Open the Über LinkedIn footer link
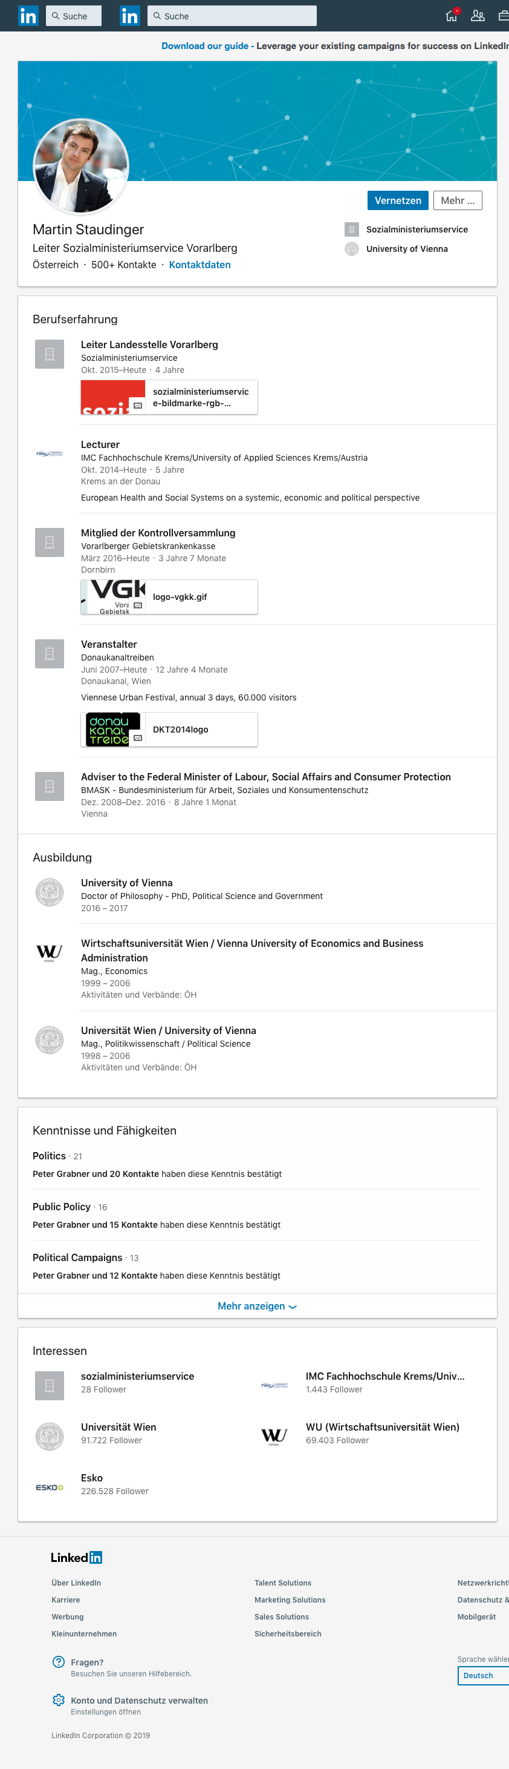The width and height of the screenshot is (509, 1769). point(76,1583)
